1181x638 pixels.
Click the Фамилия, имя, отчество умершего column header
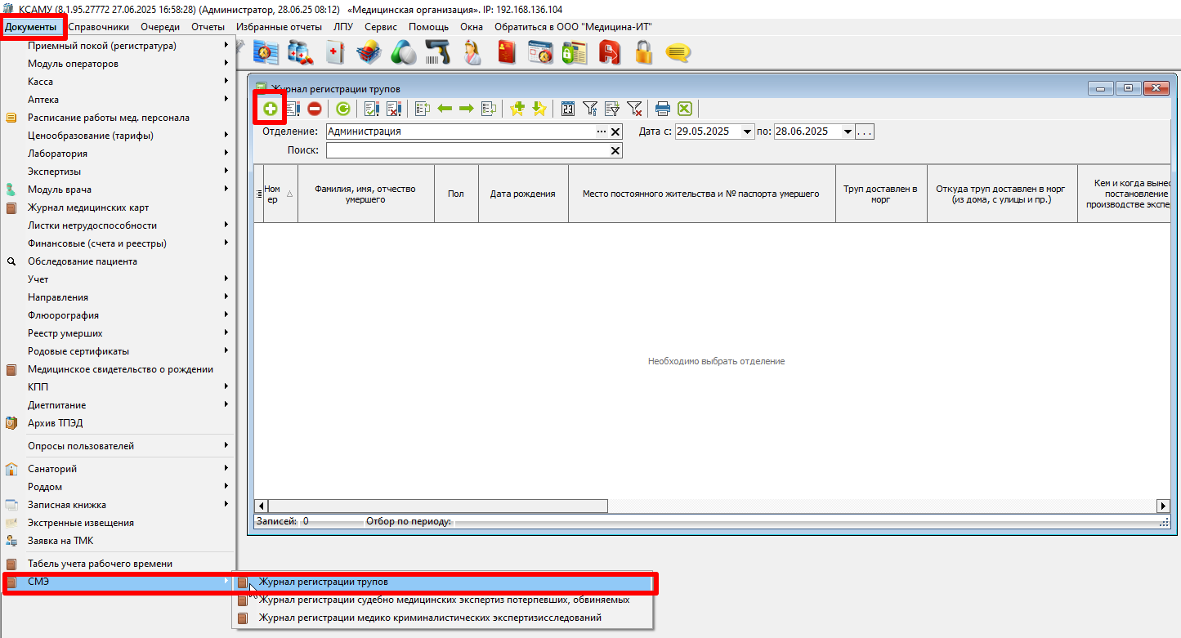(x=366, y=194)
